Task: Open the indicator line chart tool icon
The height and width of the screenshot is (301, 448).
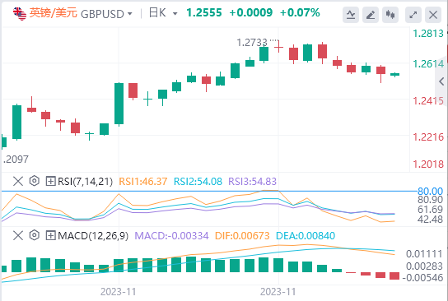Action: pyautogui.click(x=351, y=14)
